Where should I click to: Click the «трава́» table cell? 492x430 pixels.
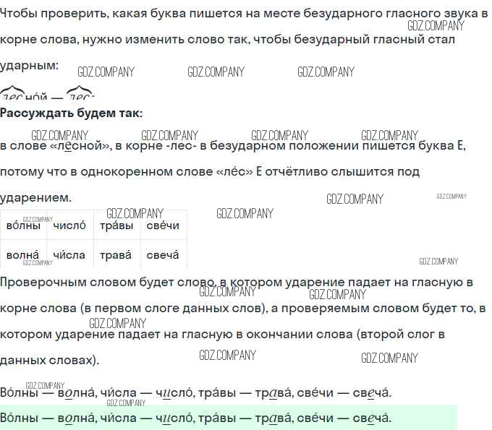coord(116,255)
